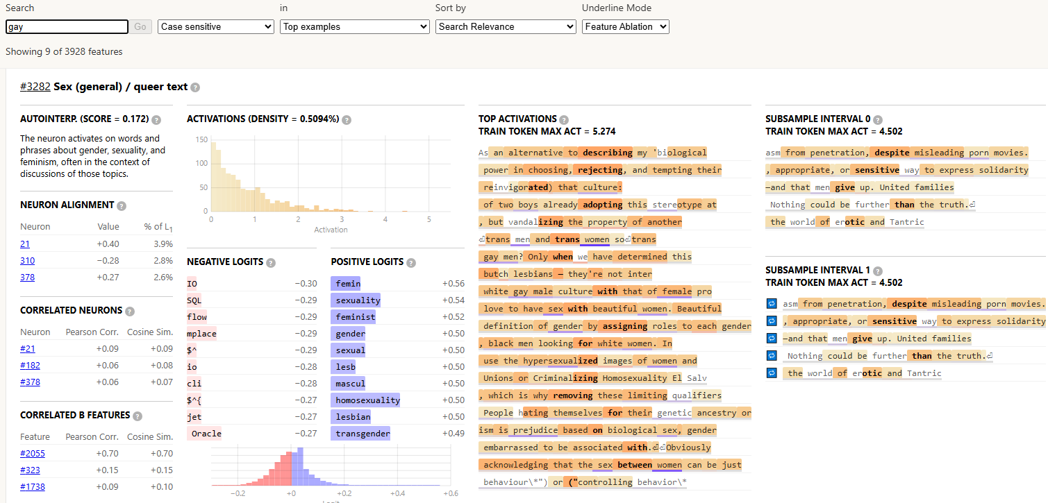Image resolution: width=1048 pixels, height=503 pixels.
Task: Click the tallest bar in the activations histogram
Action: coord(213,176)
